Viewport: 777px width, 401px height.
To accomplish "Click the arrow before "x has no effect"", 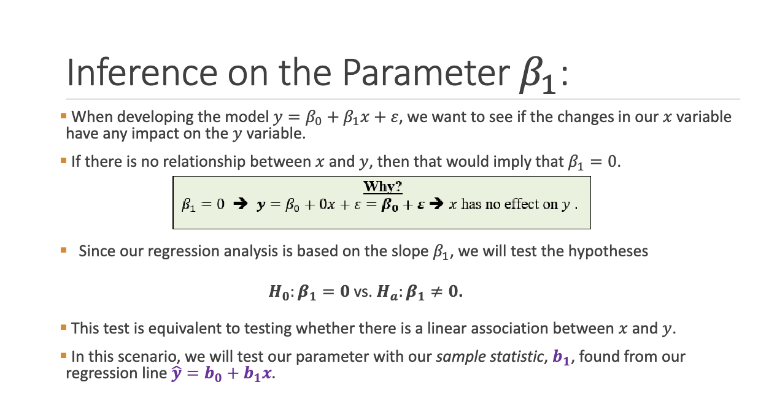I will click(x=438, y=205).
